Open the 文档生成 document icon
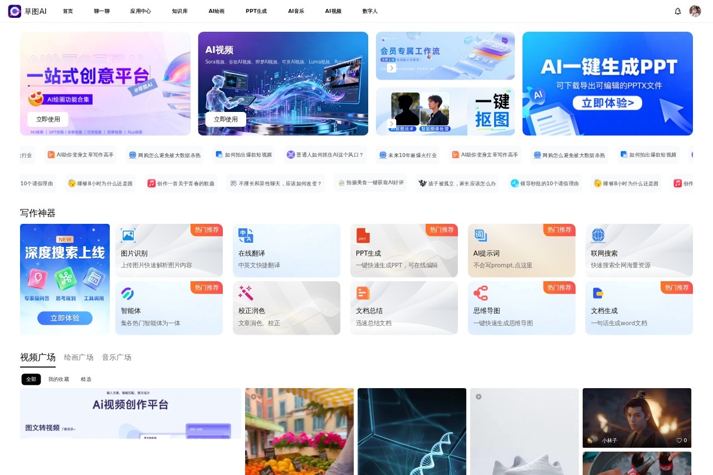This screenshot has width=713, height=475. tap(598, 292)
